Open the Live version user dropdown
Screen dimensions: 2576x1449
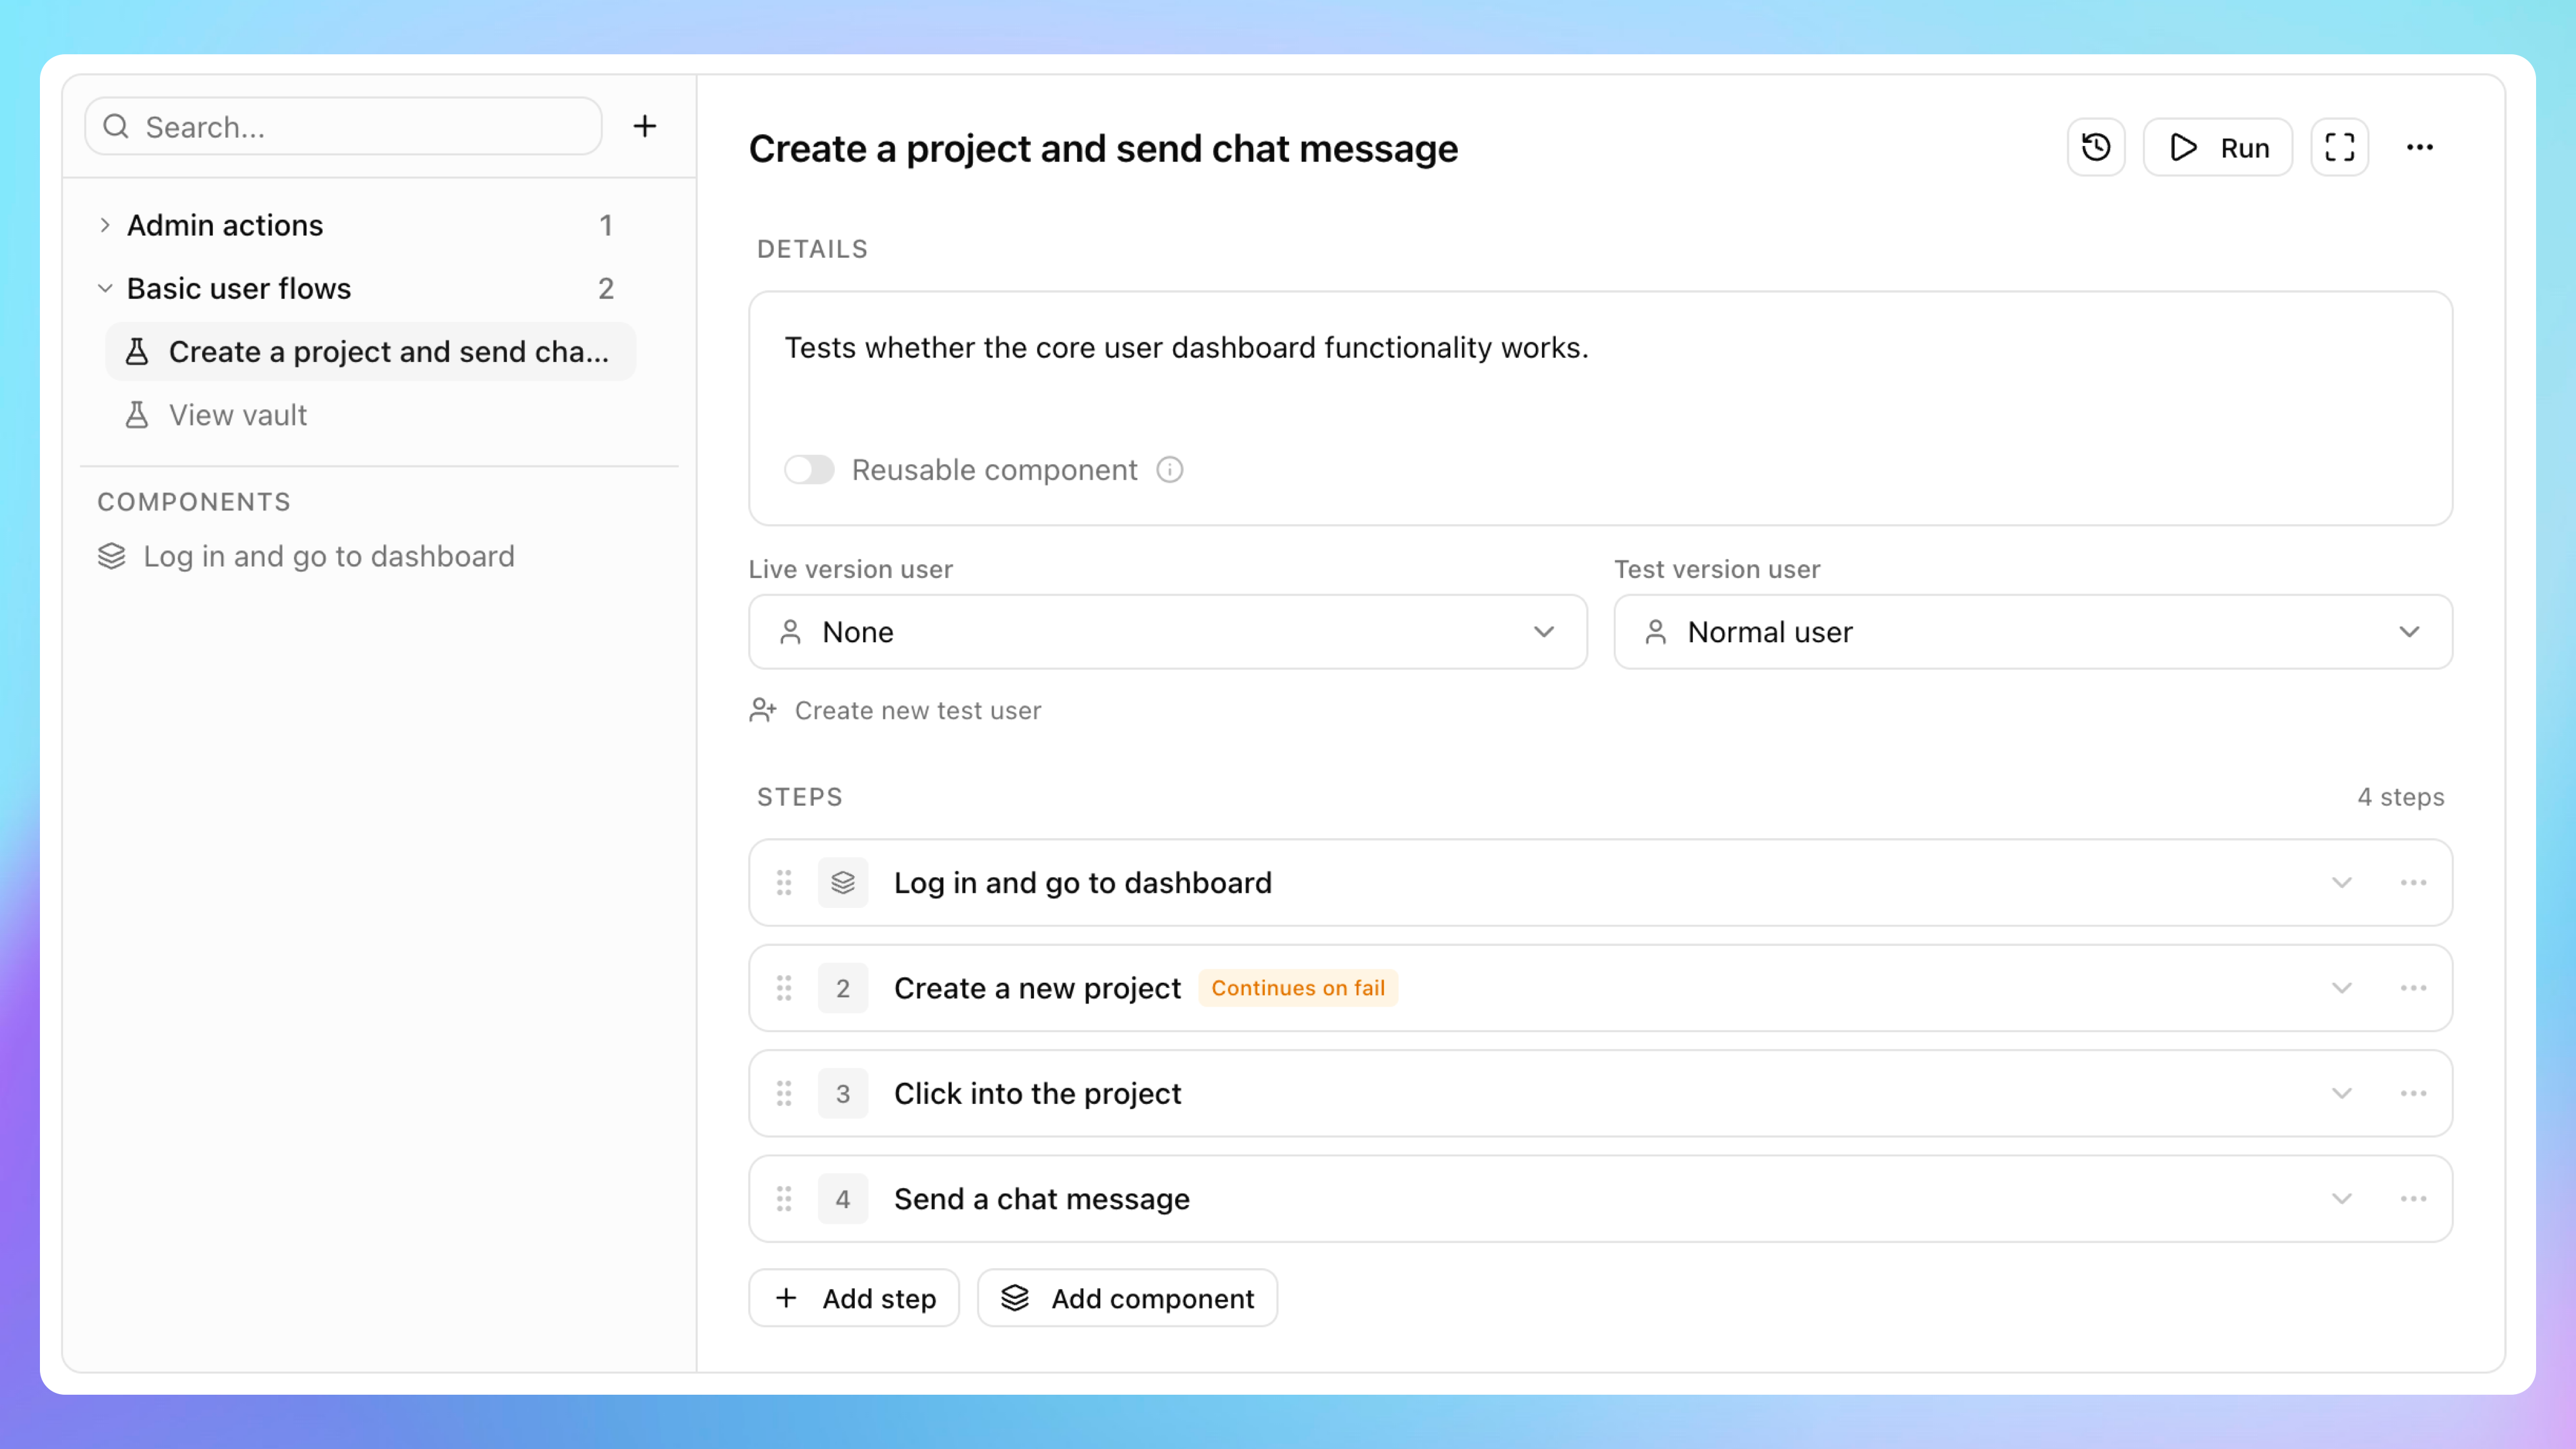[x=1167, y=632]
